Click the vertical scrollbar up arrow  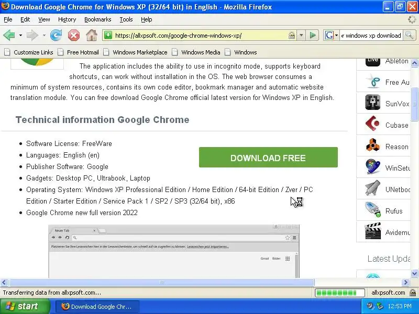pyautogui.click(x=414, y=63)
